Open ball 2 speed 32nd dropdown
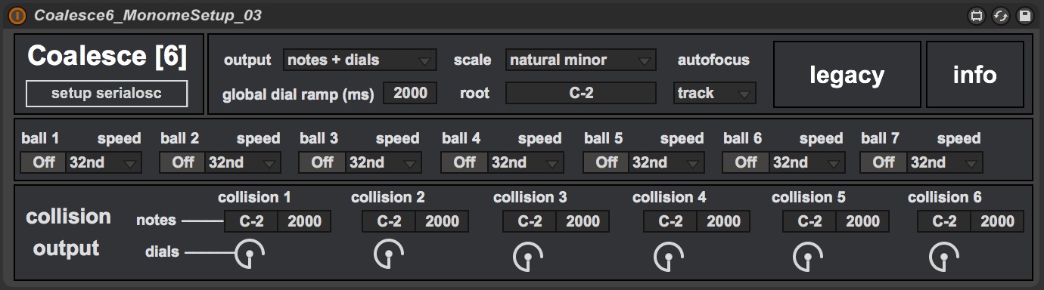The width and height of the screenshot is (1044, 290). (x=243, y=162)
